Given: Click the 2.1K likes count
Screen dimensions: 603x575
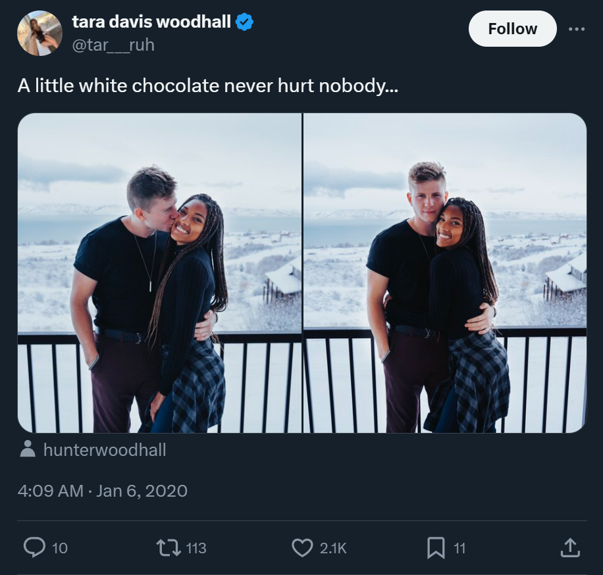Looking at the screenshot, I should click(x=333, y=548).
